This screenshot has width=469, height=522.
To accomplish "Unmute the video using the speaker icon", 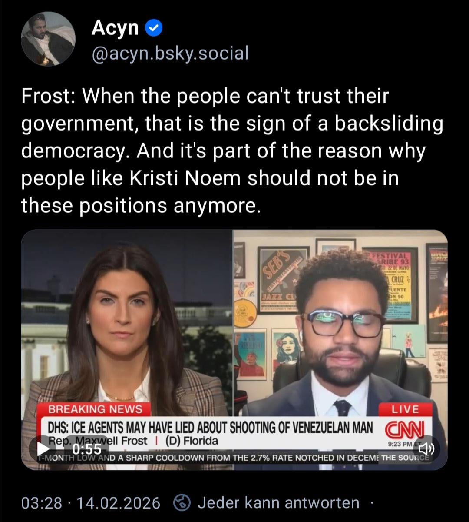I will 426,448.
